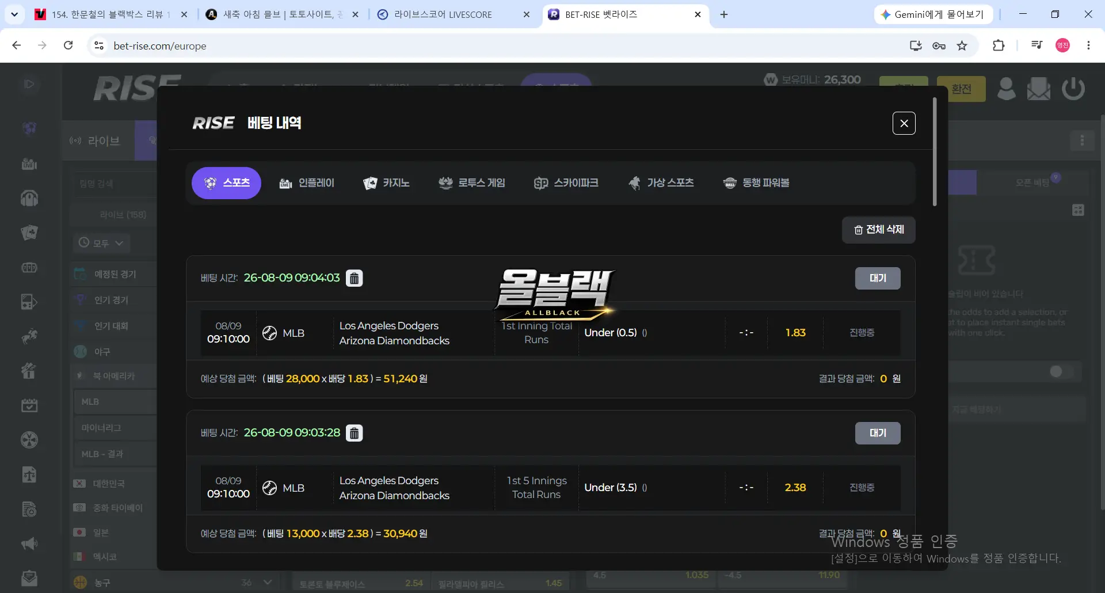Click the modal vertical scrollbar
The image size is (1105, 593).
click(x=935, y=151)
